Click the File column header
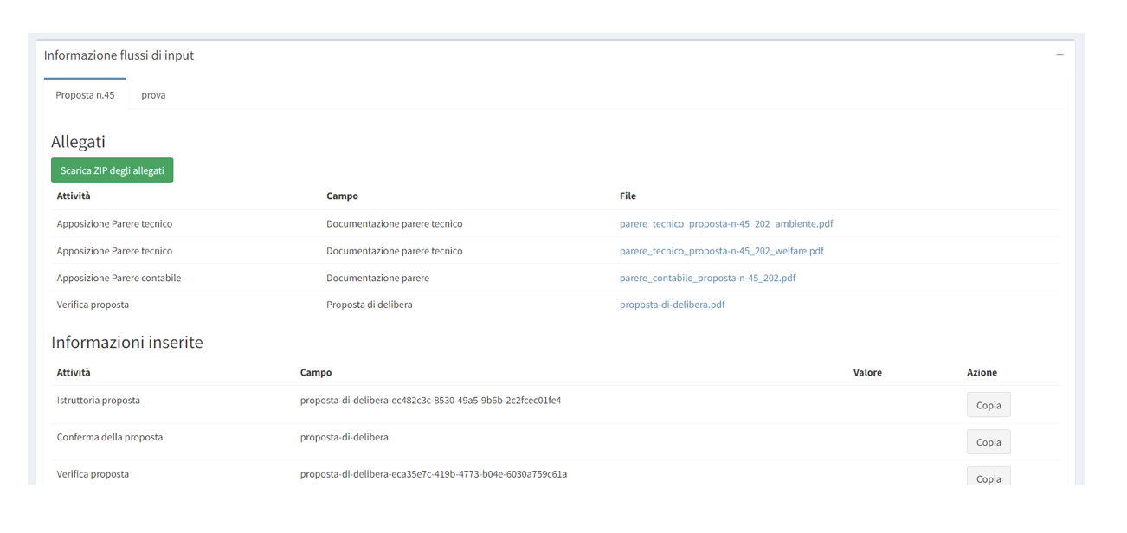Screen dimensions: 1127x533 point(628,196)
